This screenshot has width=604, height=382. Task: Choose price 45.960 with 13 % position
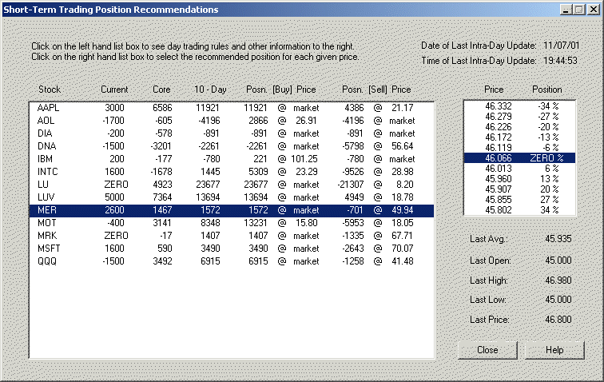point(519,179)
